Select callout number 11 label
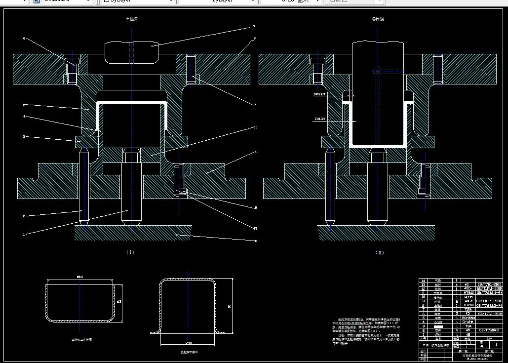Viewport: 508px width, 363px height. pyautogui.click(x=256, y=152)
